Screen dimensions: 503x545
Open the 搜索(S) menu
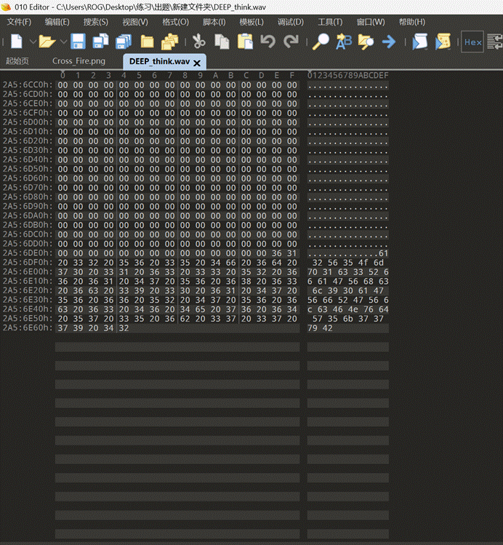coord(96,22)
